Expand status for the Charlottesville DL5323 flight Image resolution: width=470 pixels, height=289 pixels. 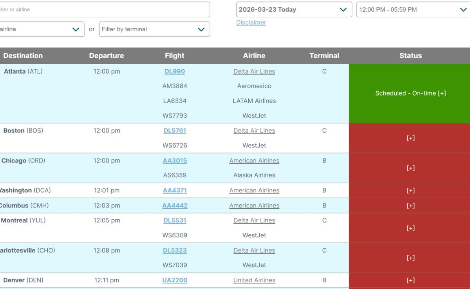[410, 258]
